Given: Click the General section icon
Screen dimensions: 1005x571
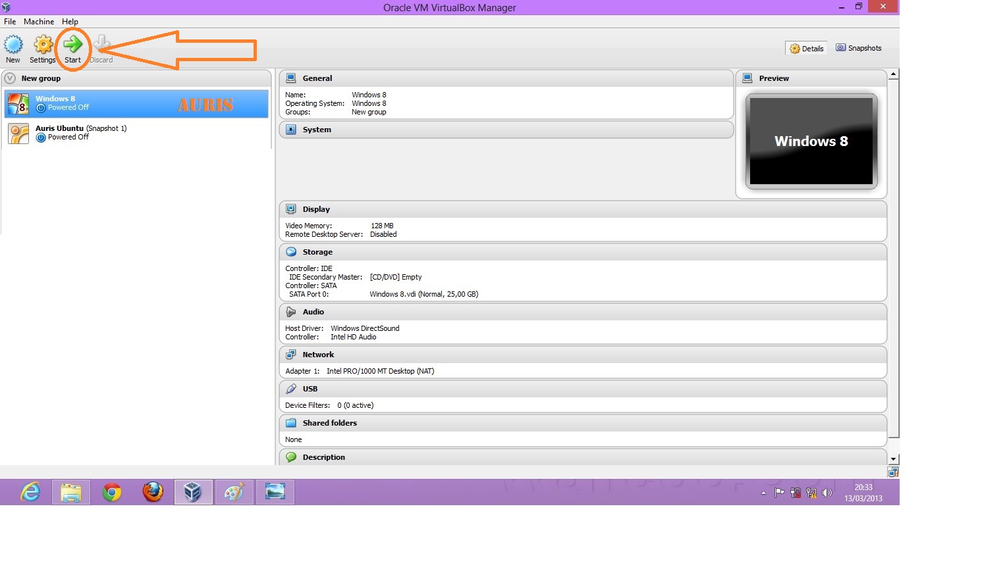Looking at the screenshot, I should (291, 78).
